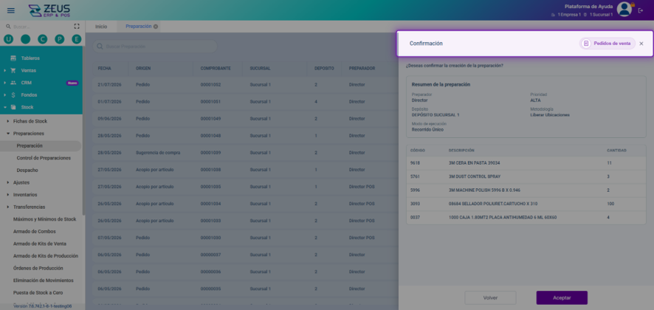The height and width of the screenshot is (310, 654).
Task: Click the Buscar Preparación search icon
Action: coord(100,46)
